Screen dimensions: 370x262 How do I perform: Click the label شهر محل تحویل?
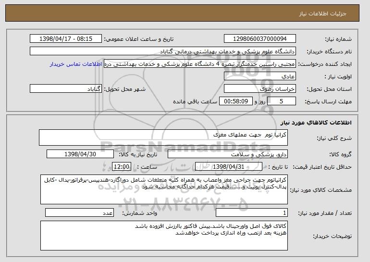click(x=125, y=89)
